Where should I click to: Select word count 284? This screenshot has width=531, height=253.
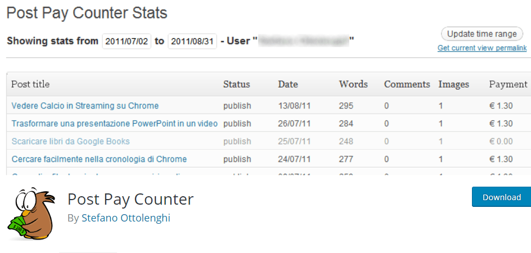click(x=346, y=124)
